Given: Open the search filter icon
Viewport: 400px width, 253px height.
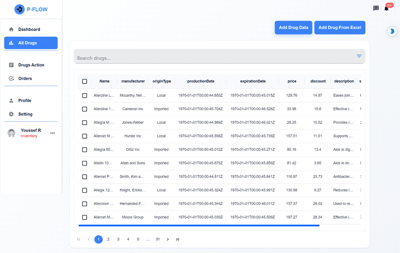Looking at the screenshot, I should (359, 56).
